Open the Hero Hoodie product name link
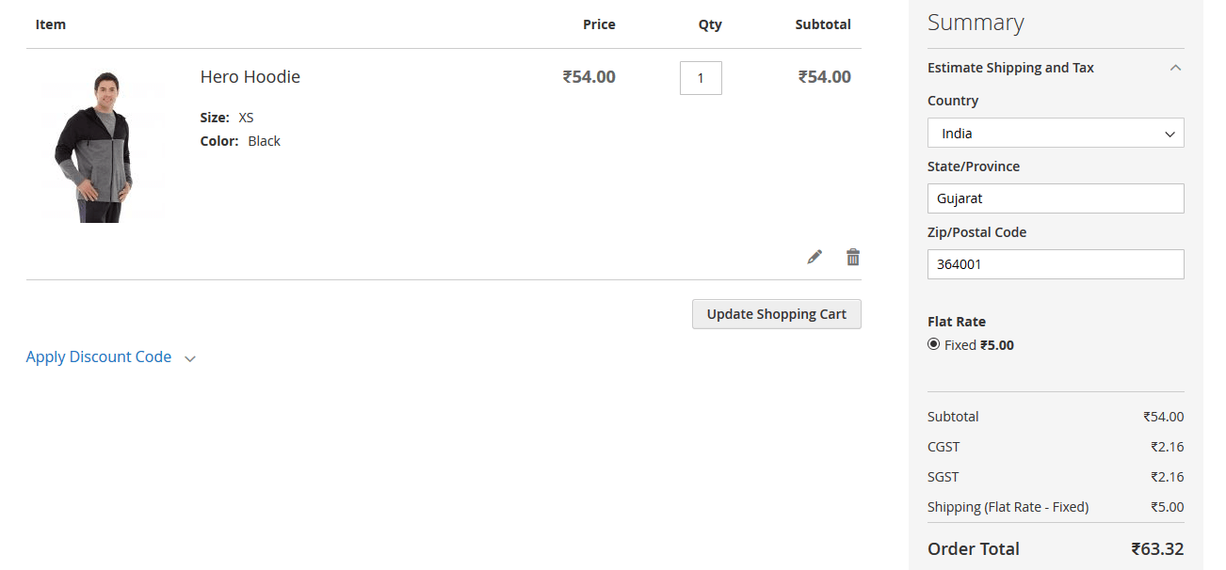1226x570 pixels. pyautogui.click(x=250, y=77)
